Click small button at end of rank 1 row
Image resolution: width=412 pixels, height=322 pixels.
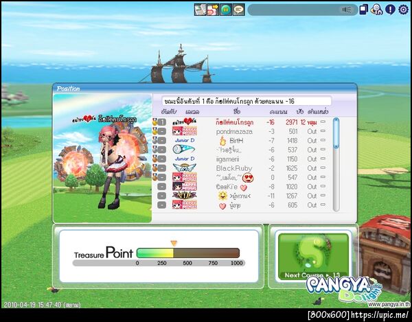(x=323, y=122)
